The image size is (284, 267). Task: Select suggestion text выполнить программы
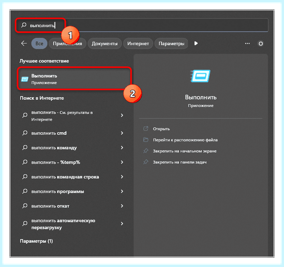coord(58,191)
